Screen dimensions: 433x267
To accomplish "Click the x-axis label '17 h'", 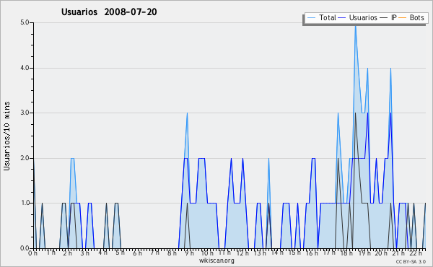I will 330,253.
